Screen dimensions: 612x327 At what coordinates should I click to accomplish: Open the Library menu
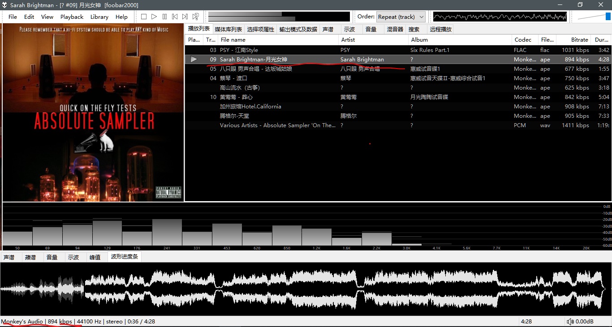coord(99,17)
